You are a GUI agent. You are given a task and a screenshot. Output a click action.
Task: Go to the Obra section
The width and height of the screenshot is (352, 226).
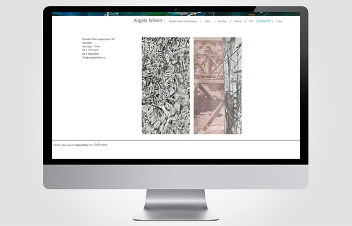click(x=207, y=22)
